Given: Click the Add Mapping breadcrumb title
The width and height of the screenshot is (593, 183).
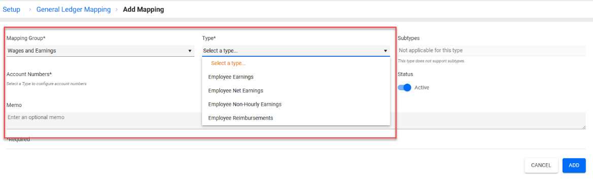Looking at the screenshot, I should (143, 10).
